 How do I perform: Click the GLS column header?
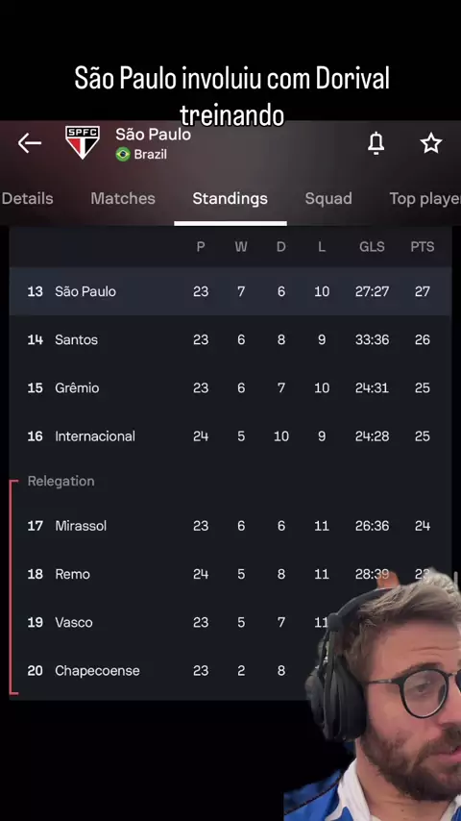point(372,247)
